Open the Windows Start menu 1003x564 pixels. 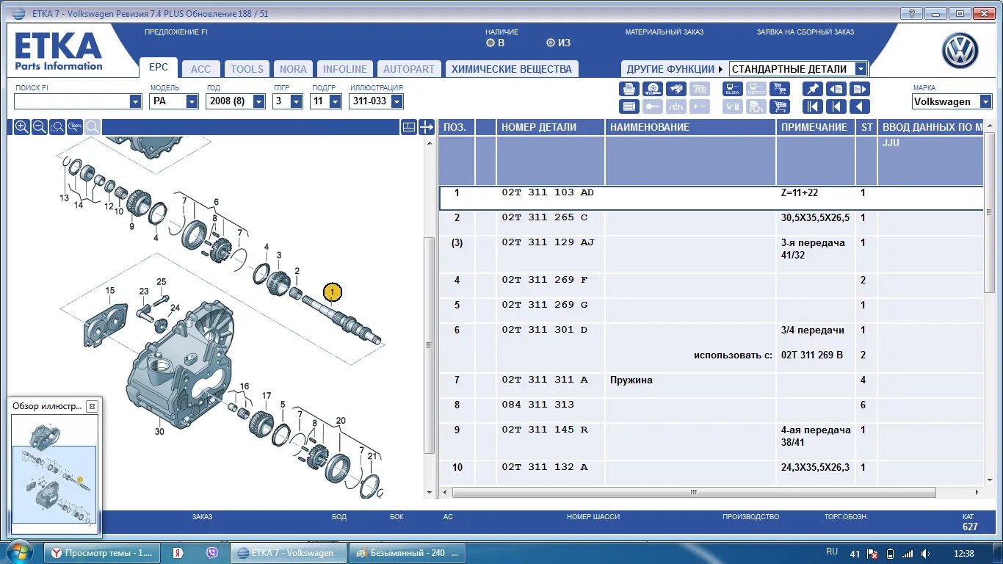(19, 552)
